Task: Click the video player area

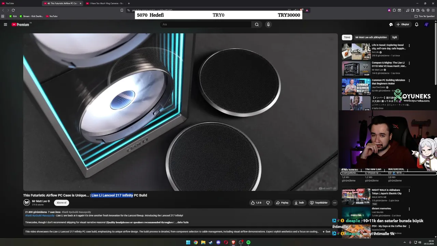Action: [x=180, y=112]
